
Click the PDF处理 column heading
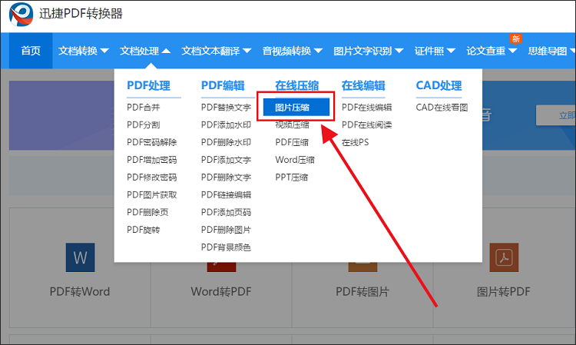[148, 85]
